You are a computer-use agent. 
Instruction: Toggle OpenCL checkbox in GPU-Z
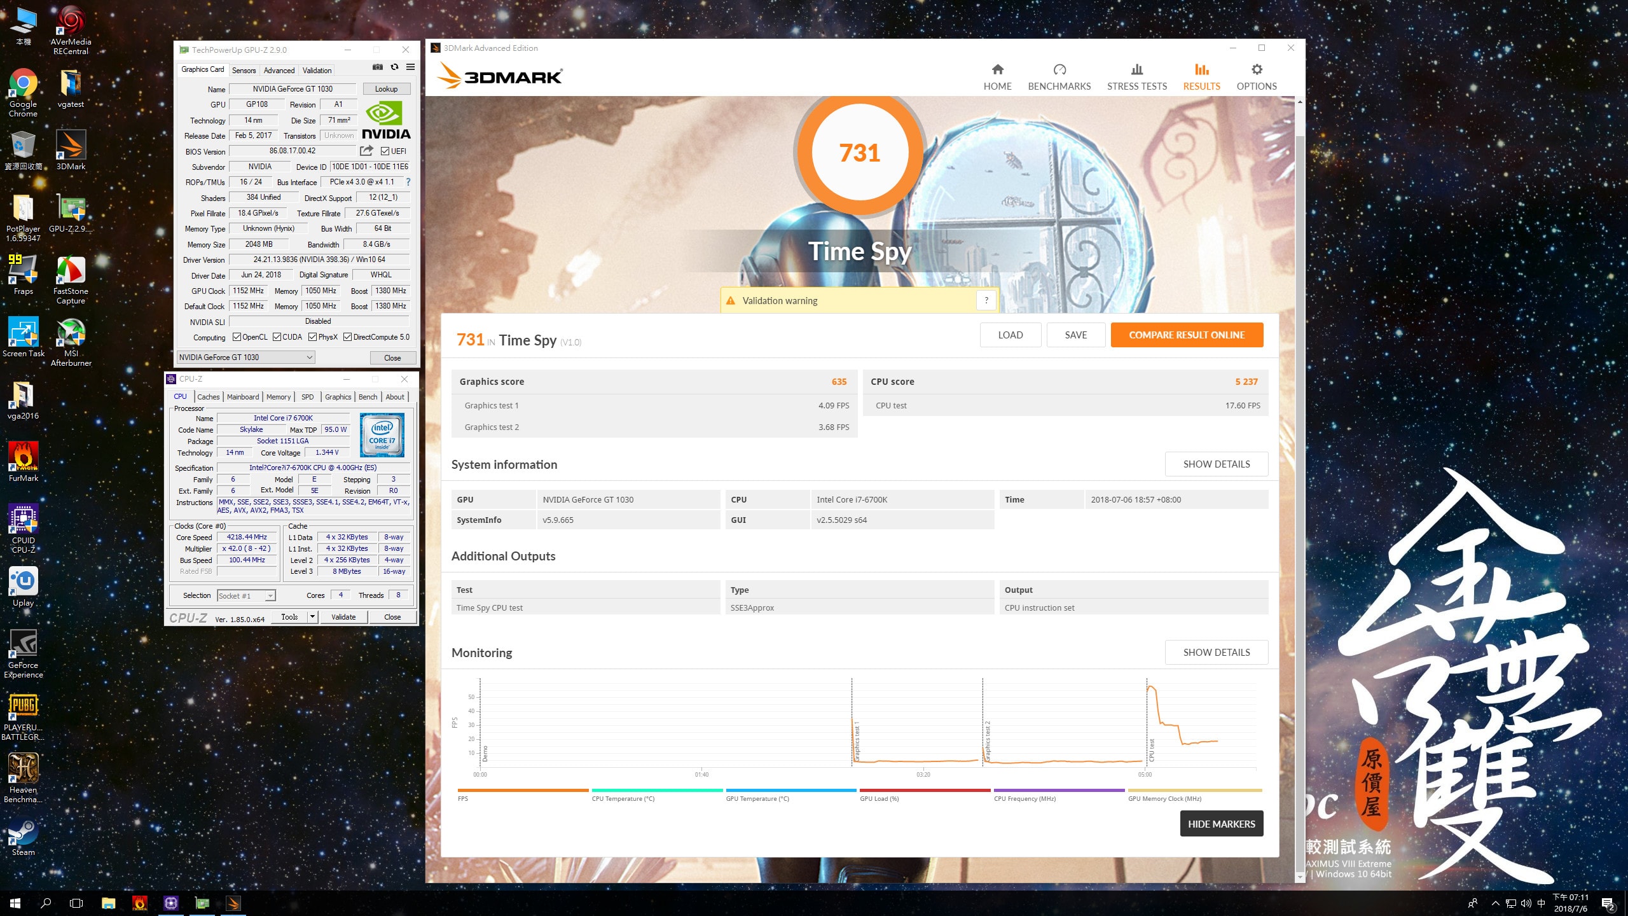(237, 337)
